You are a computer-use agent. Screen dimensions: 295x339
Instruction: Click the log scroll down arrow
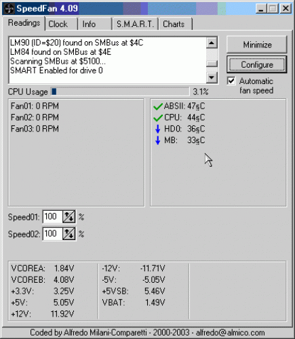point(212,77)
